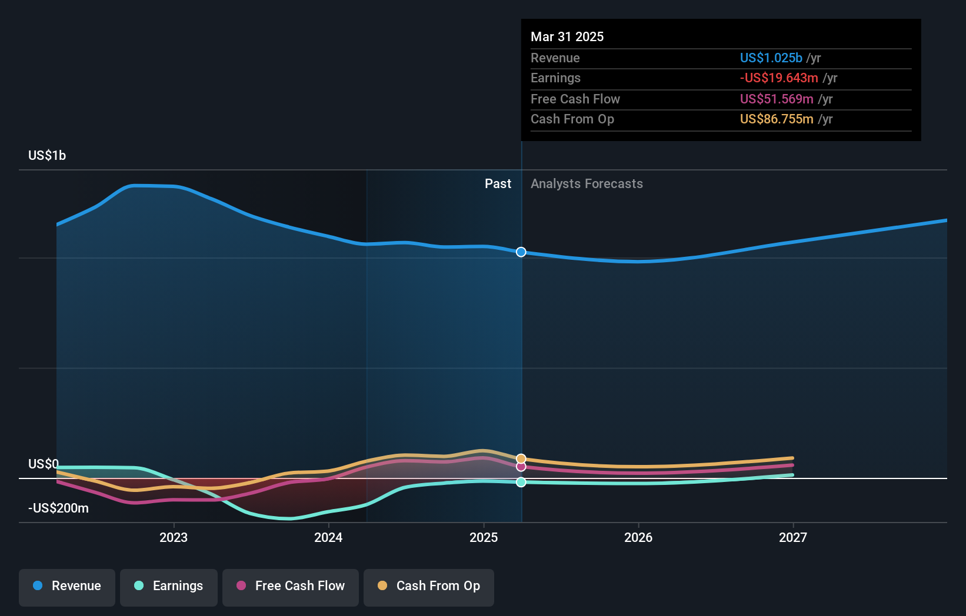Toggle the Cash From Op legend button
The width and height of the screenshot is (966, 616).
pyautogui.click(x=429, y=587)
